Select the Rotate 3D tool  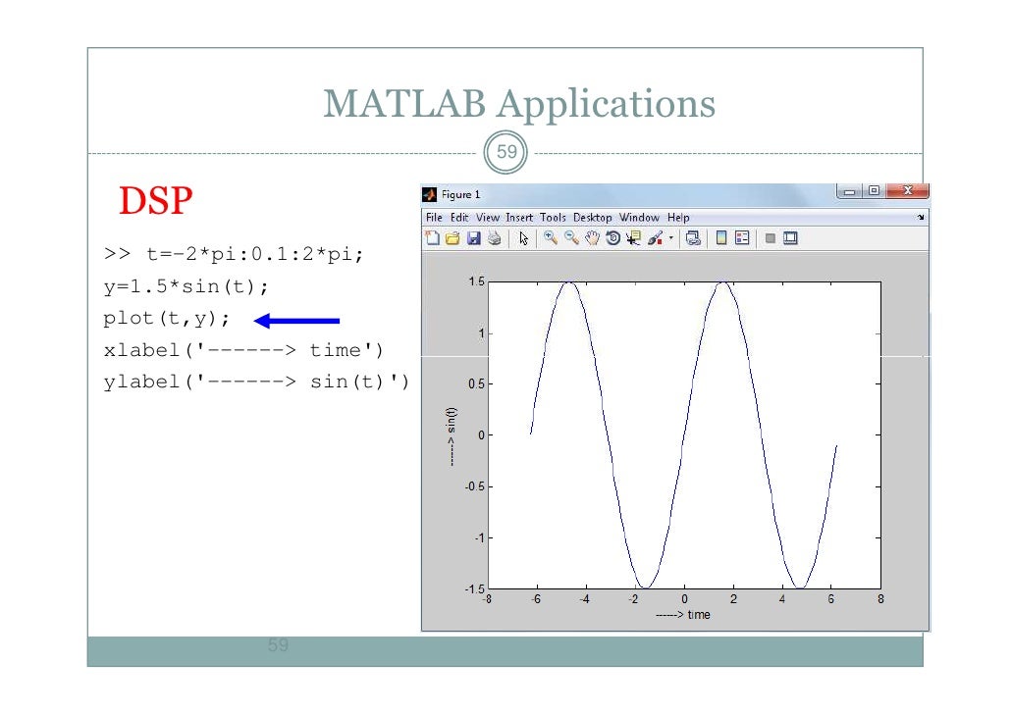click(x=613, y=238)
